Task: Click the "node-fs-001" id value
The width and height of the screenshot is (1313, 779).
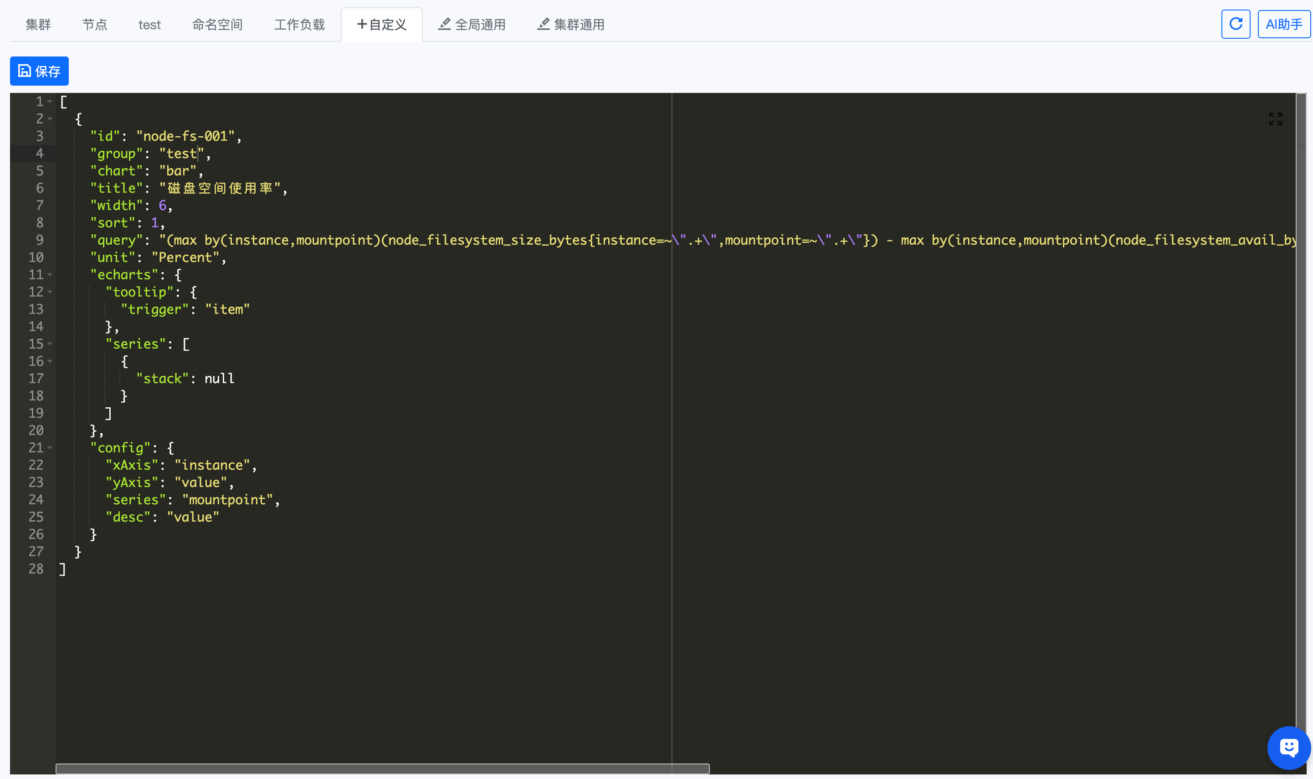Action: point(185,137)
